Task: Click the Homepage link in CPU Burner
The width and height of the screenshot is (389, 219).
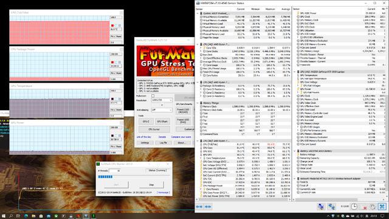Action: 164,192
